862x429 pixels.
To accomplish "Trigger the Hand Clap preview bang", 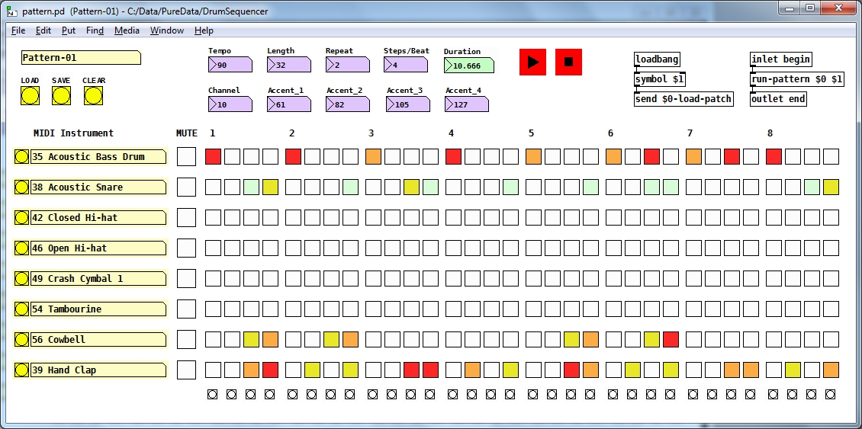I will [x=21, y=370].
